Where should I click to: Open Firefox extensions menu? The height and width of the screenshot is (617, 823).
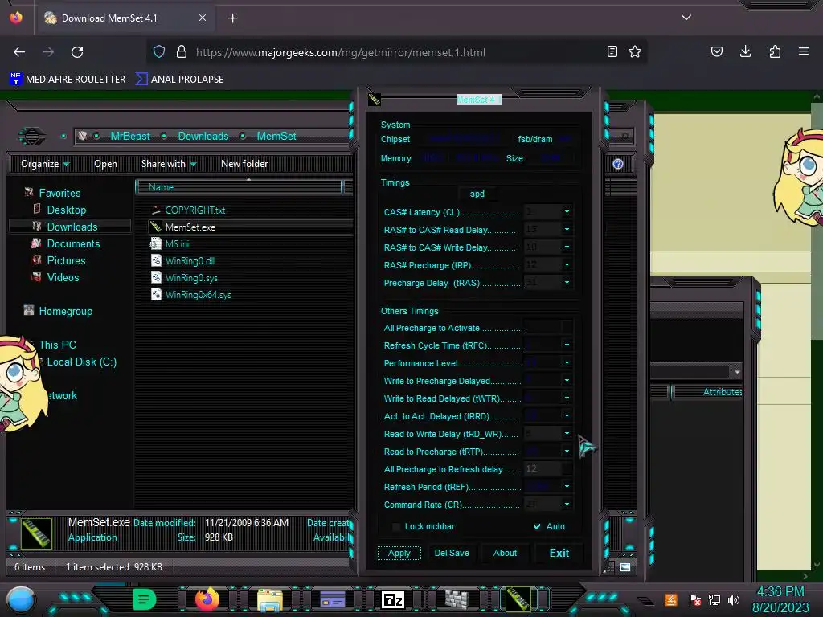(775, 51)
